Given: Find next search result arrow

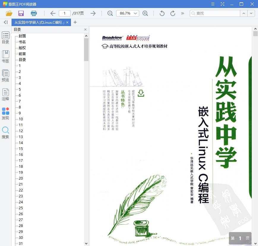Looking at the screenshot, I should coord(251,13).
